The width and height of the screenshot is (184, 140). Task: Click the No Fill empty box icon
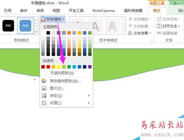click(x=44, y=73)
